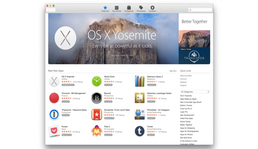Open the Get Stuff Done link

[186, 138]
